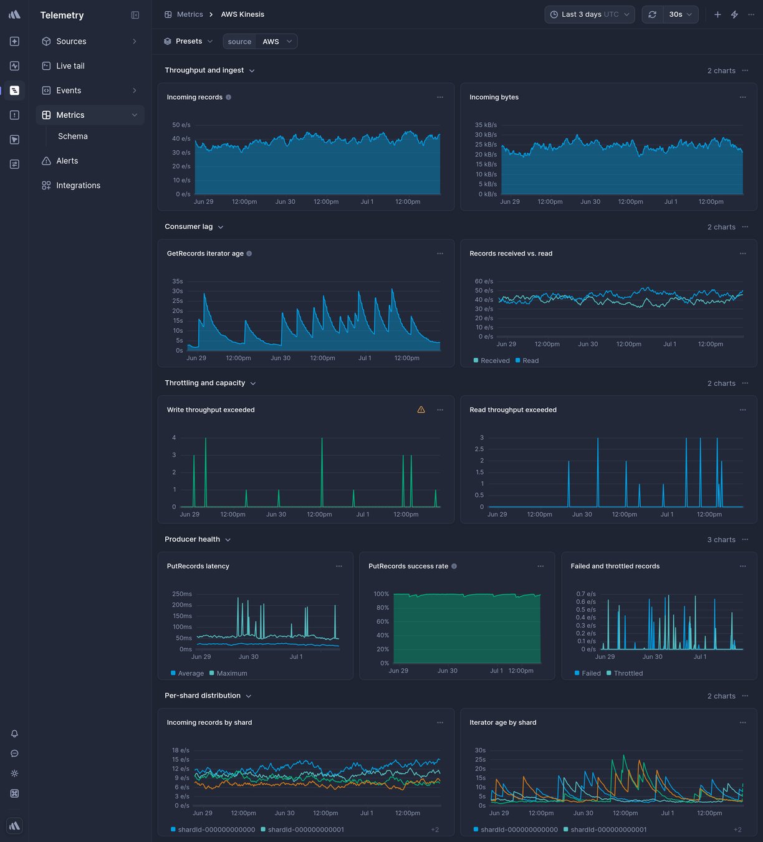The height and width of the screenshot is (842, 763).
Task: Click the PutRecords success rate chart
Action: (x=467, y=628)
